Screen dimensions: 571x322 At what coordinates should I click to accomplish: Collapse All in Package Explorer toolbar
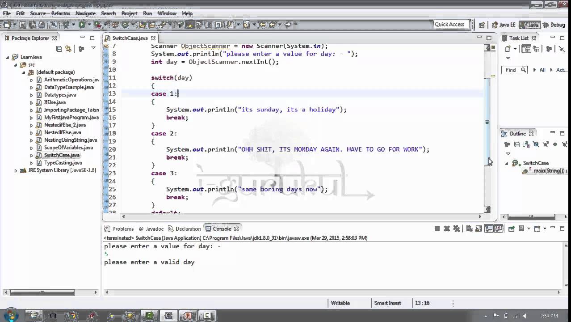point(59,48)
